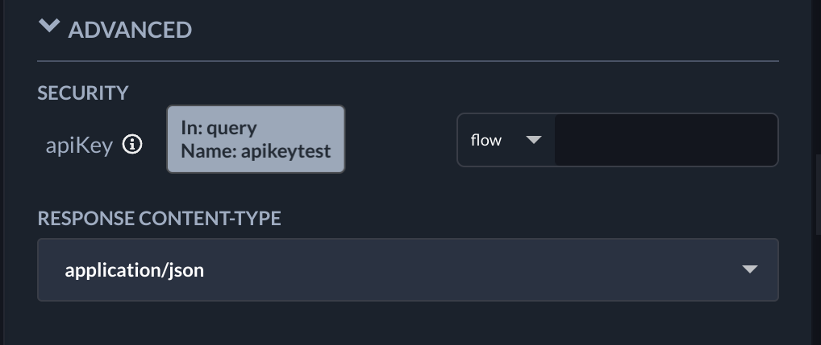Click the flow dropdown arrow icon
The width and height of the screenshot is (821, 345).
(533, 140)
